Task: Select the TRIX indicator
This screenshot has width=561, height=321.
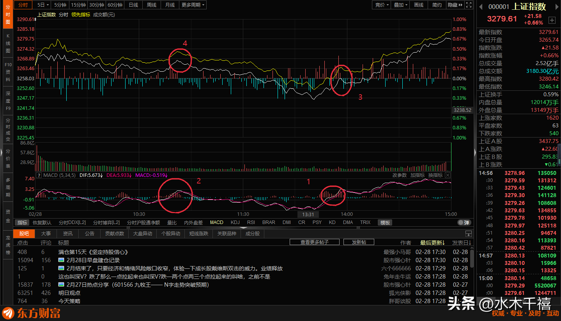Action: point(365,222)
